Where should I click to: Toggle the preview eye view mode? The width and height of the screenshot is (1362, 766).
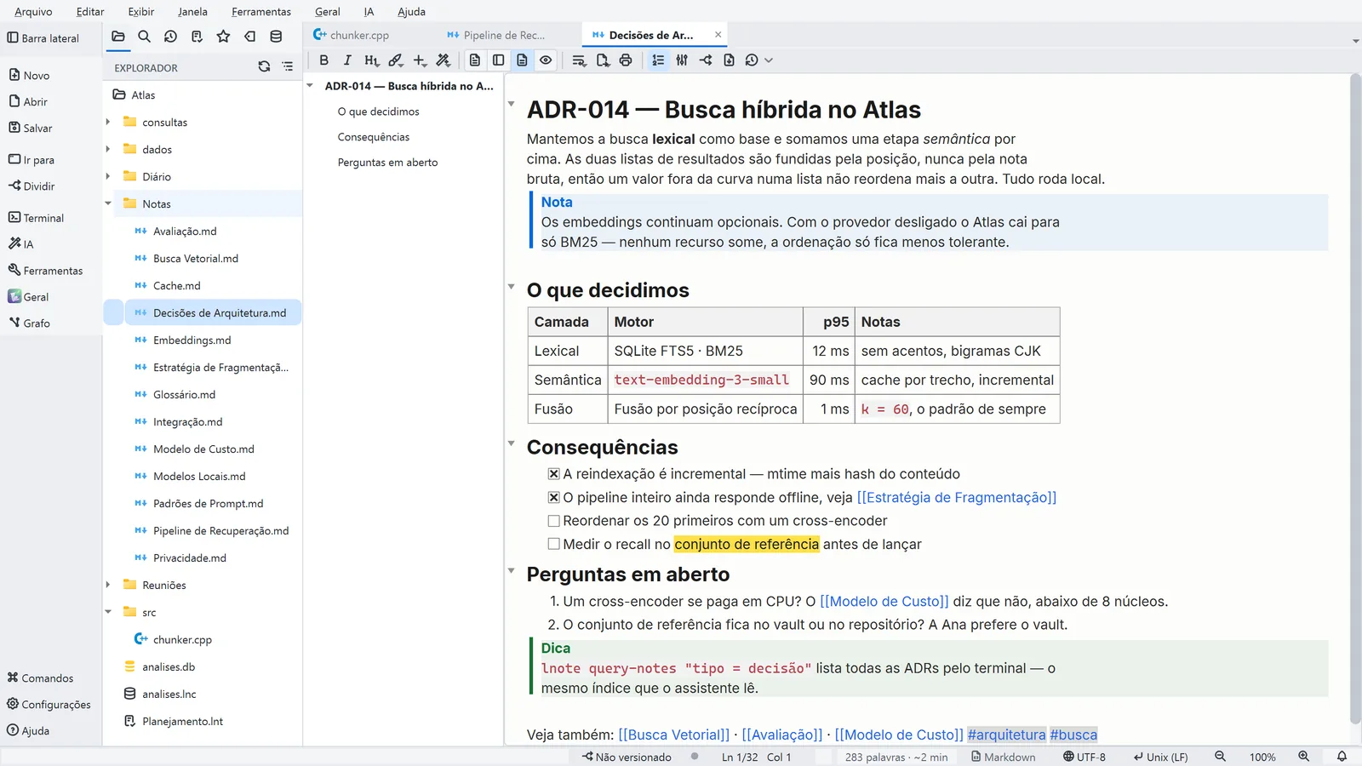point(546,60)
